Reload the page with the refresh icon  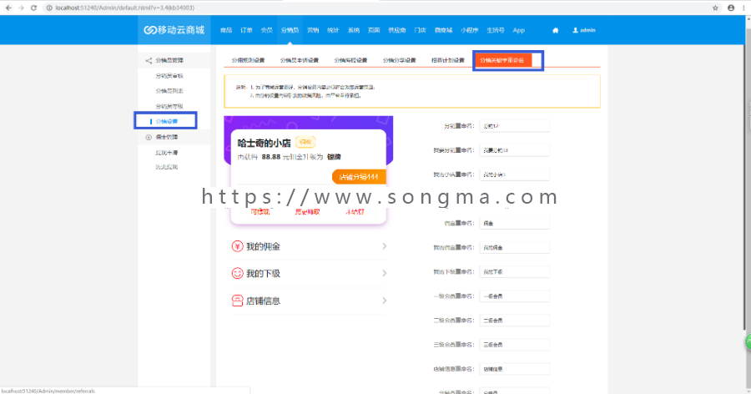pyautogui.click(x=33, y=8)
